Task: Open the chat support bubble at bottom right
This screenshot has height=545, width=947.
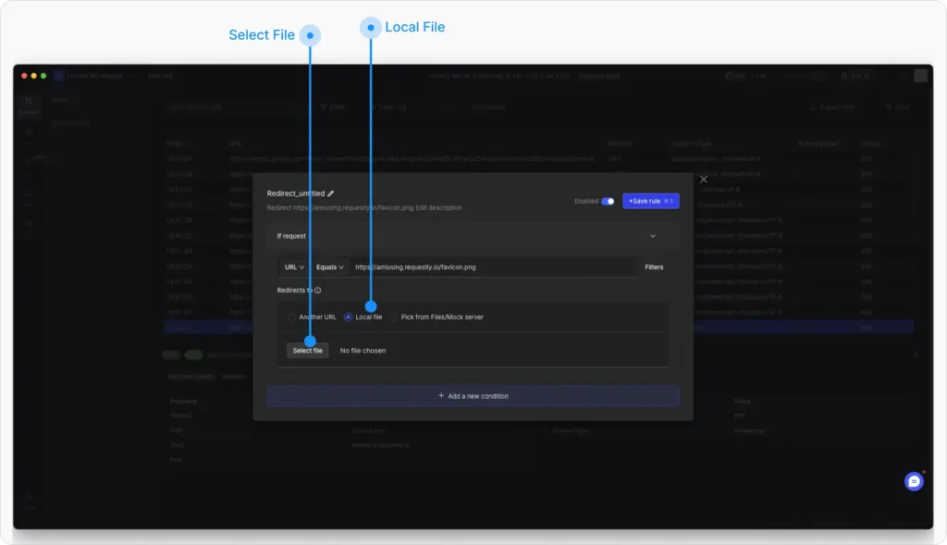Action: (913, 481)
